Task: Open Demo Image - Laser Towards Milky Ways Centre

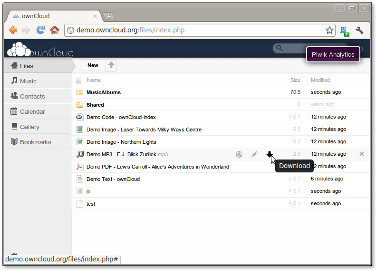Action: point(144,130)
